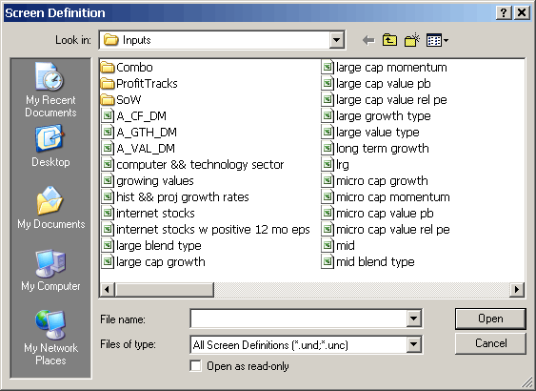
Task: Expand the File name dropdown arrow
Action: tap(413, 319)
